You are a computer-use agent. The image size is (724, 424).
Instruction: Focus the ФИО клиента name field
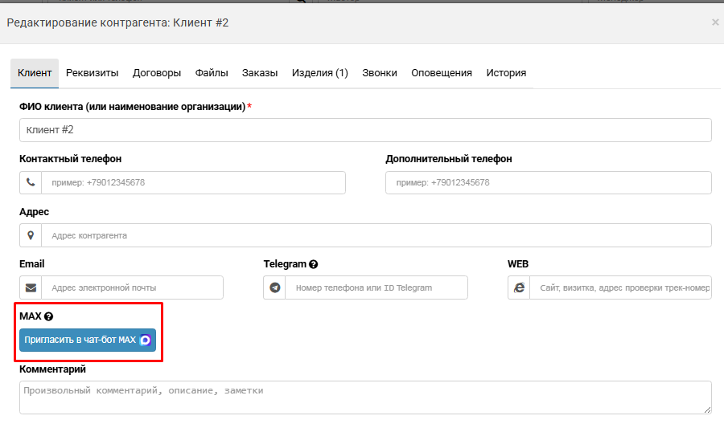pyautogui.click(x=365, y=130)
